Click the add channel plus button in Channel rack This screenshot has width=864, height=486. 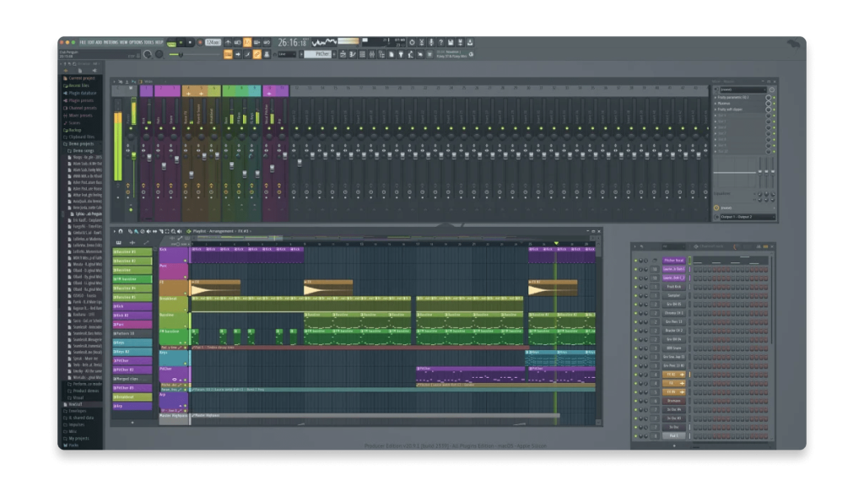point(673,445)
